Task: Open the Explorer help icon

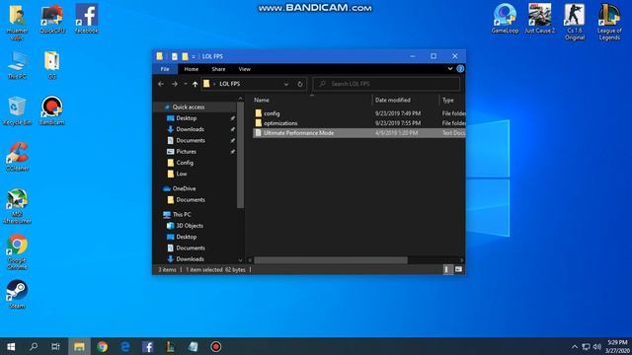Action: 460,69
